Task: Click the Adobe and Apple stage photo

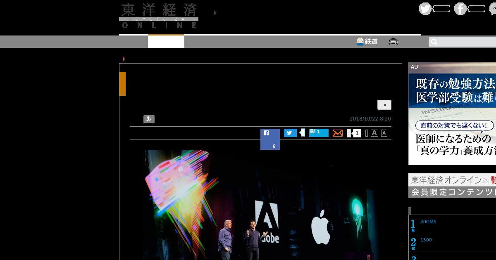Action: click(260, 205)
